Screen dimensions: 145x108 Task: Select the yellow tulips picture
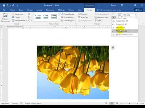pos(73,72)
